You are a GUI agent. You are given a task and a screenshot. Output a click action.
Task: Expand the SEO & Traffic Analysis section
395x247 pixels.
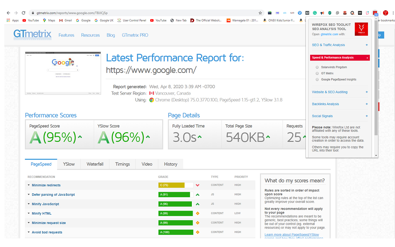(x=340, y=45)
